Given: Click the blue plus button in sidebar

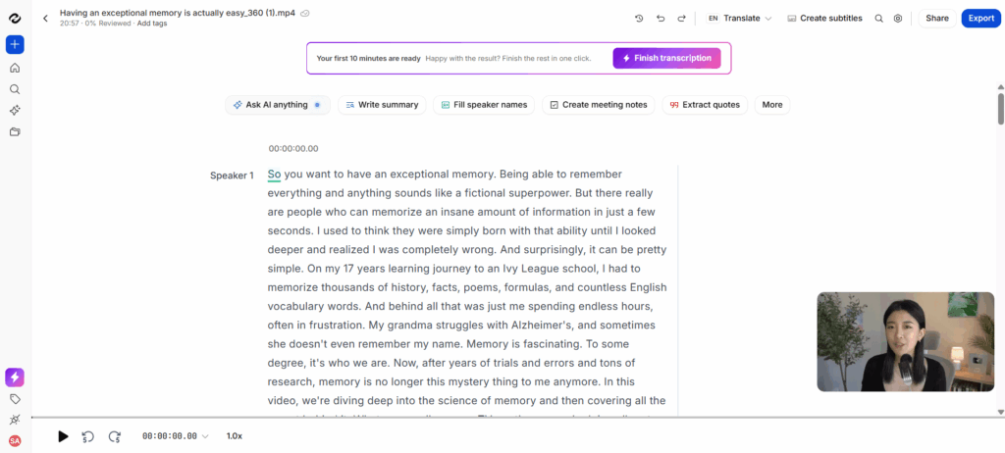Looking at the screenshot, I should click(15, 45).
